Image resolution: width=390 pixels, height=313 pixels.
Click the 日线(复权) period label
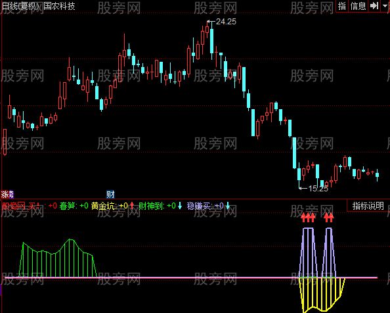20,6
